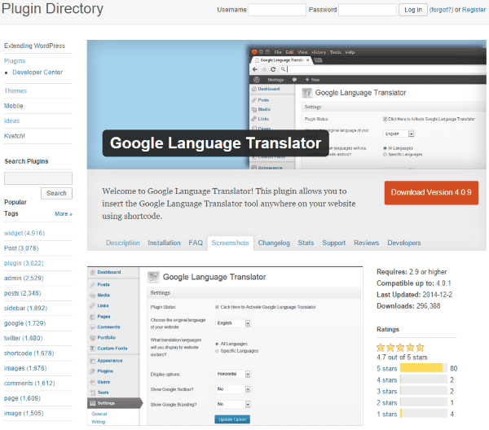Click the Posts pin icon in sidebar

tap(92, 284)
